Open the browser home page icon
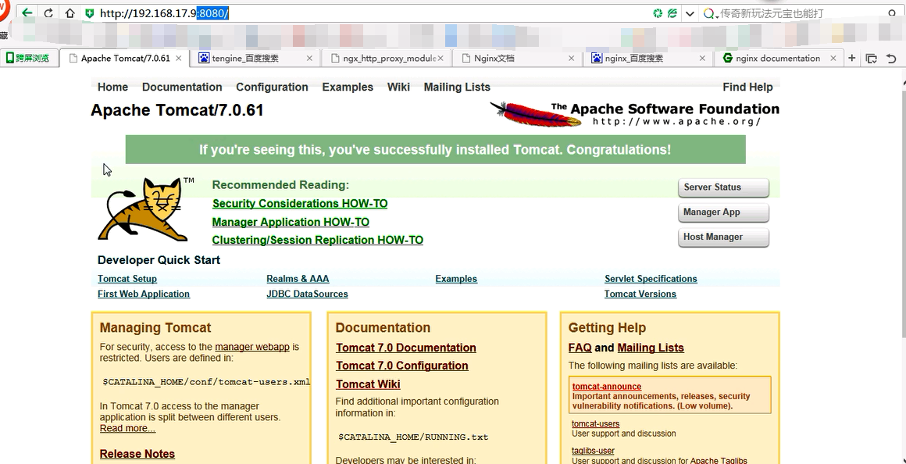This screenshot has height=464, width=906. (70, 12)
